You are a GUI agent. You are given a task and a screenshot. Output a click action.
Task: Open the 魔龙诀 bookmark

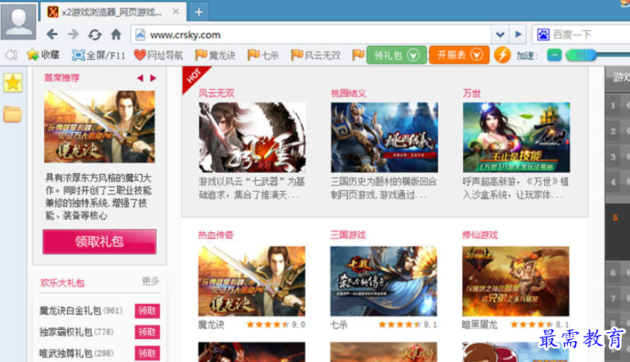(x=215, y=55)
